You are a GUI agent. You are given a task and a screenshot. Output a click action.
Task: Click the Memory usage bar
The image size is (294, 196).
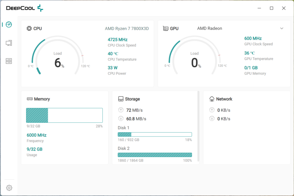pyautogui.click(x=64, y=115)
